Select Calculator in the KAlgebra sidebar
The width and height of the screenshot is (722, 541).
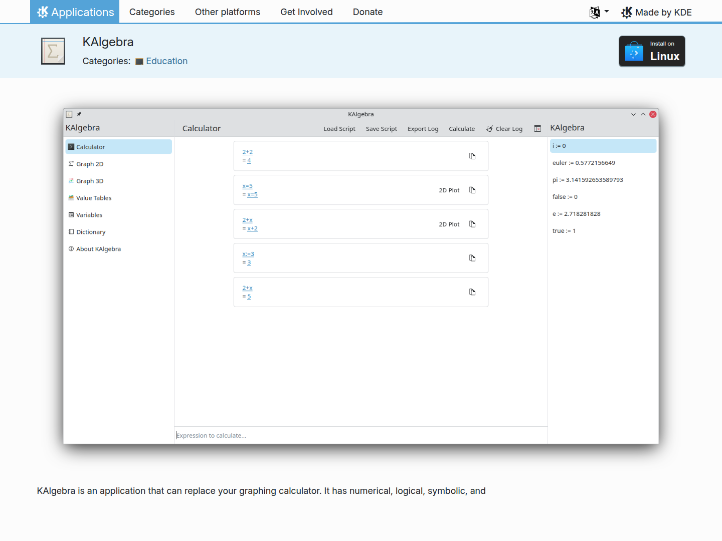pyautogui.click(x=118, y=147)
